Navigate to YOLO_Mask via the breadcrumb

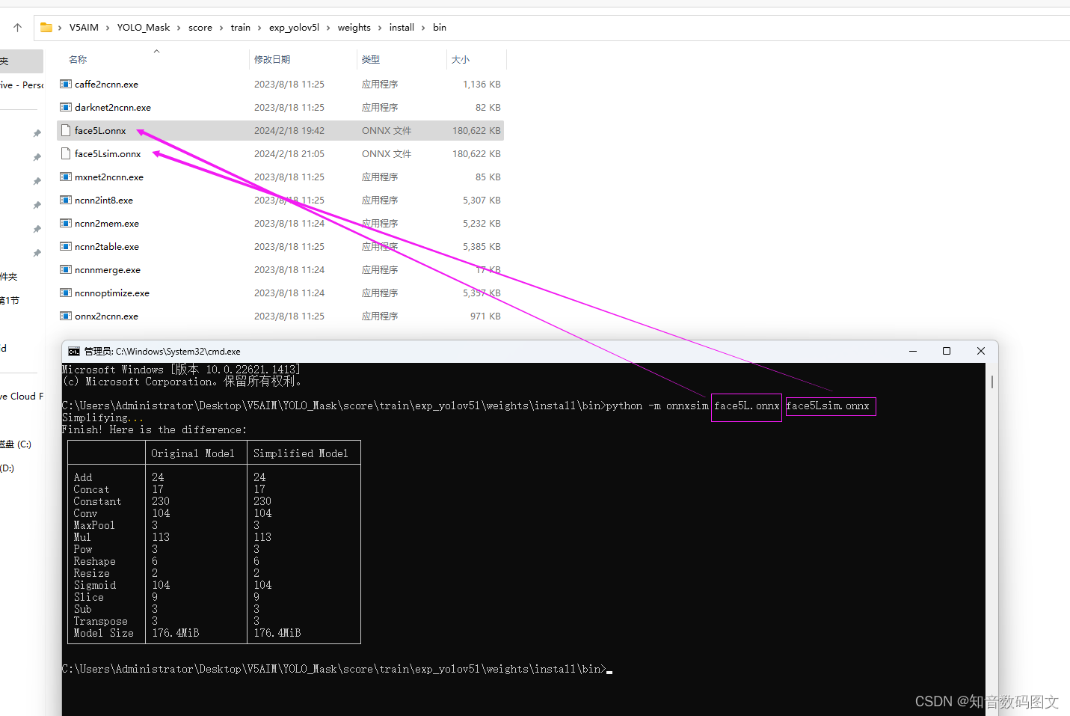(144, 27)
